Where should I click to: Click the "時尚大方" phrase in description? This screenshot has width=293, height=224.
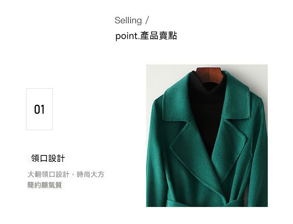90,174
